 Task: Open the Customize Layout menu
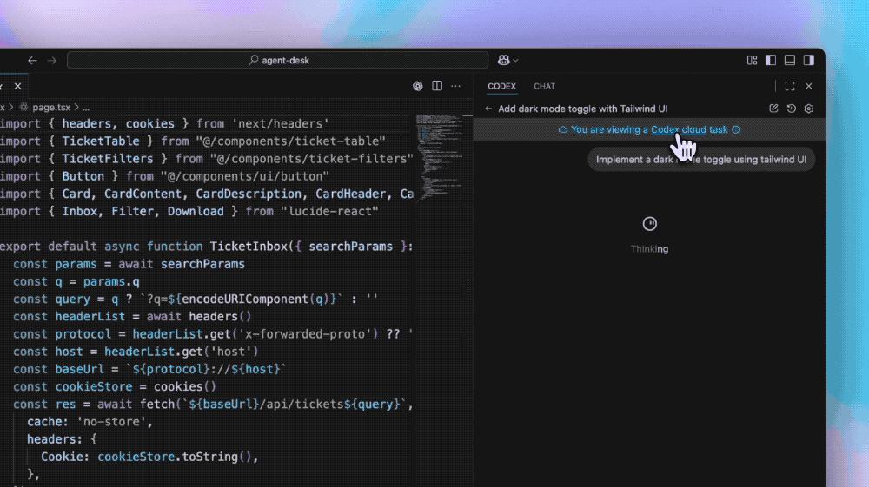pos(752,60)
